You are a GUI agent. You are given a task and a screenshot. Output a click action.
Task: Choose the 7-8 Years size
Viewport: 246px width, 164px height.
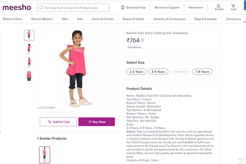[x=202, y=72]
